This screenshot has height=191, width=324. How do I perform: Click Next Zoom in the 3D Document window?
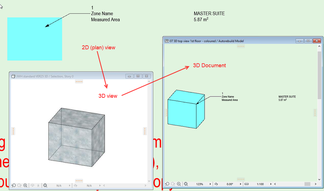173,184
